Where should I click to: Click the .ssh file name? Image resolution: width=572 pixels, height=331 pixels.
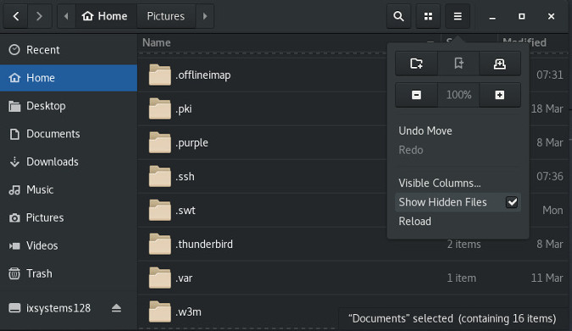[x=185, y=177]
